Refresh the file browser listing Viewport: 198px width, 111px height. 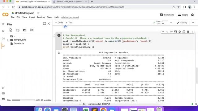tap(18, 30)
